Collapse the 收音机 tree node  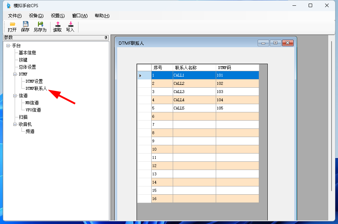coord(15,124)
